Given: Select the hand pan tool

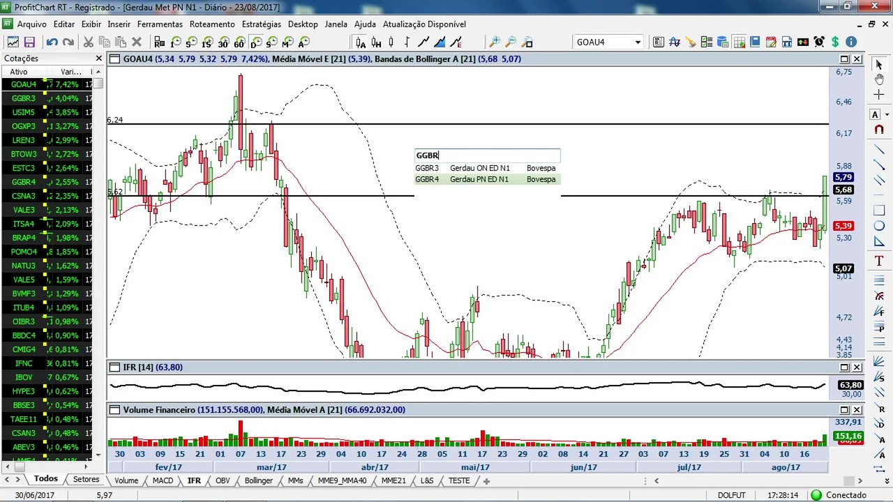Looking at the screenshot, I should tap(879, 79).
